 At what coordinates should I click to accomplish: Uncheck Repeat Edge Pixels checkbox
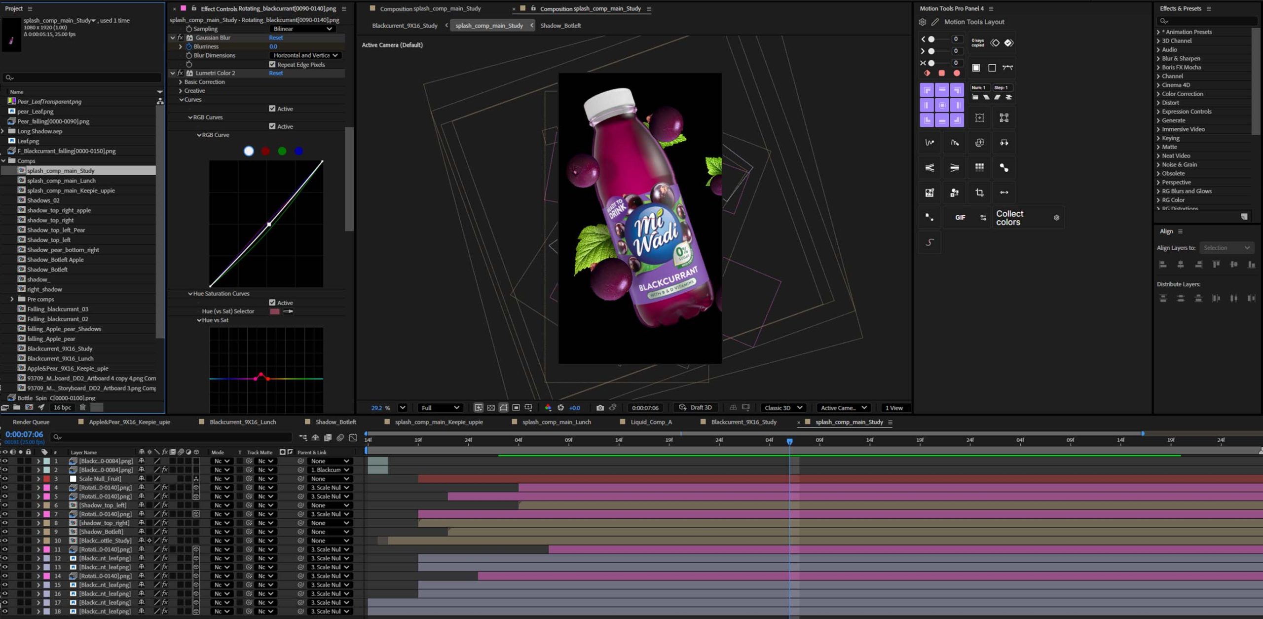272,64
